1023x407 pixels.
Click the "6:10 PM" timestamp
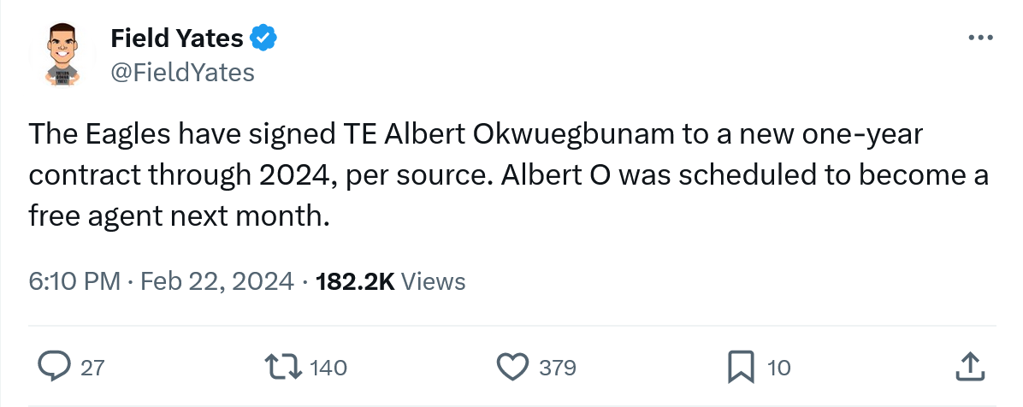click(74, 281)
